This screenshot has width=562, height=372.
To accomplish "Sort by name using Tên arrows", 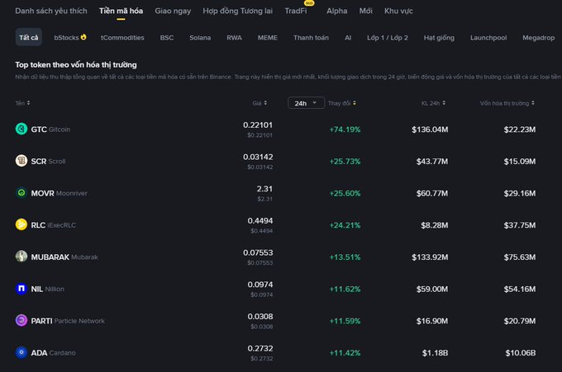I will pos(28,103).
